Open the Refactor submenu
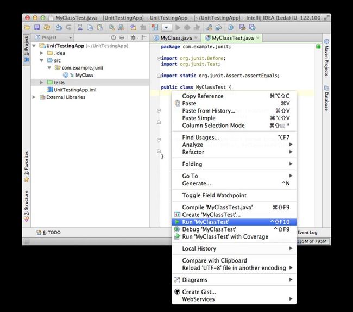Image resolution: width=353 pixels, height=312 pixels. click(x=234, y=152)
